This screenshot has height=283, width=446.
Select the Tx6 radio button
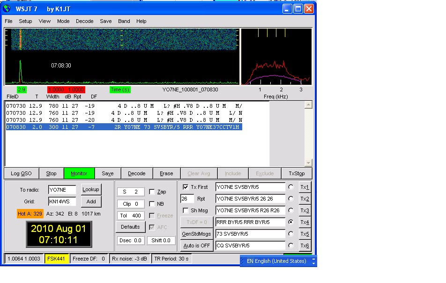[x=290, y=245]
